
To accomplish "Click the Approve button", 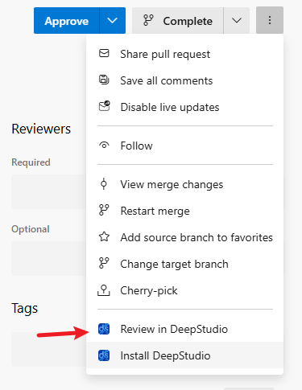I will (67, 21).
